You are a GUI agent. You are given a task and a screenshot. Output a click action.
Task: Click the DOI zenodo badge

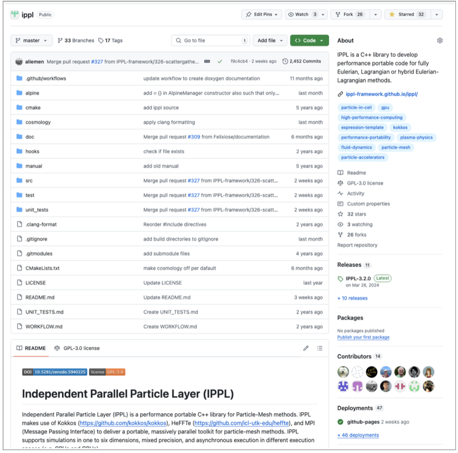point(54,372)
